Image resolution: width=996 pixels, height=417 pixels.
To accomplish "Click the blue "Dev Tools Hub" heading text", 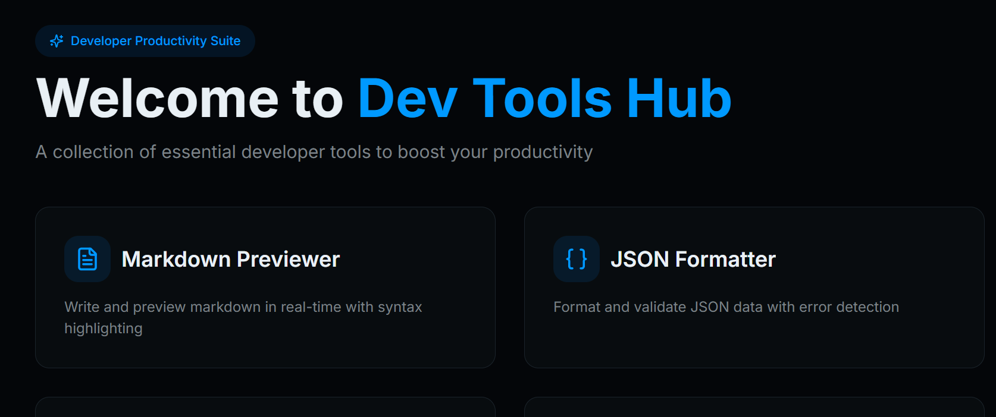I will (x=544, y=99).
